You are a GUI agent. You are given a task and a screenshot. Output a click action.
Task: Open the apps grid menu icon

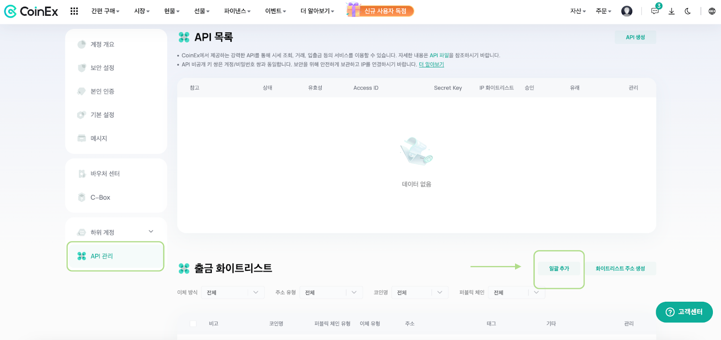click(74, 11)
